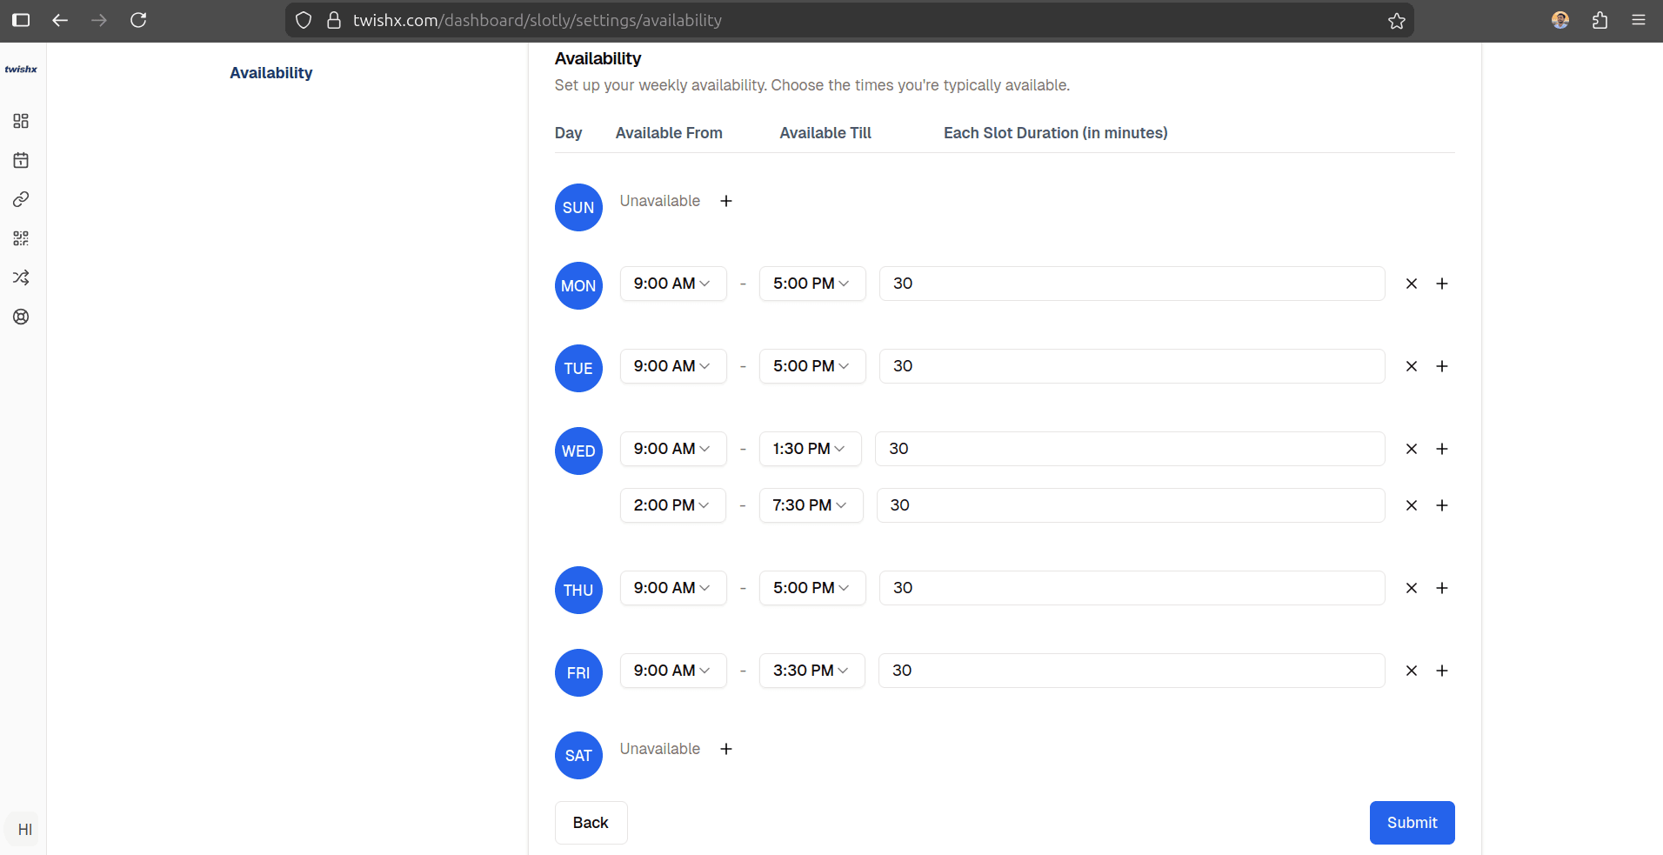
Task: Edit Friday's slot duration field
Action: [1132, 671]
